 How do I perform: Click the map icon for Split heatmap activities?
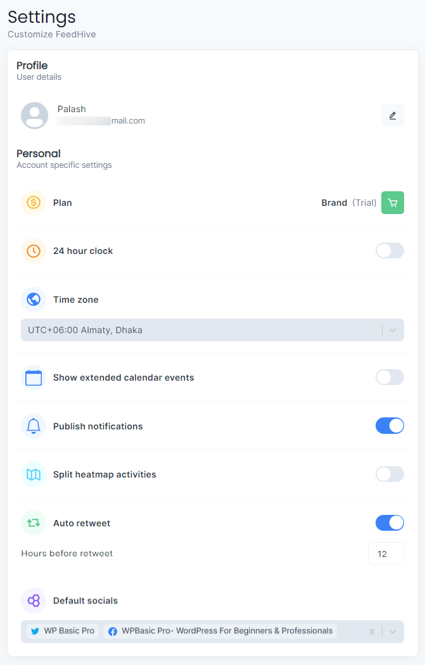pyautogui.click(x=34, y=474)
